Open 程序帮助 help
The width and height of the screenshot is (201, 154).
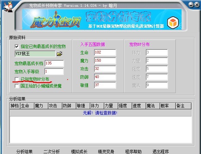tap(133, 152)
